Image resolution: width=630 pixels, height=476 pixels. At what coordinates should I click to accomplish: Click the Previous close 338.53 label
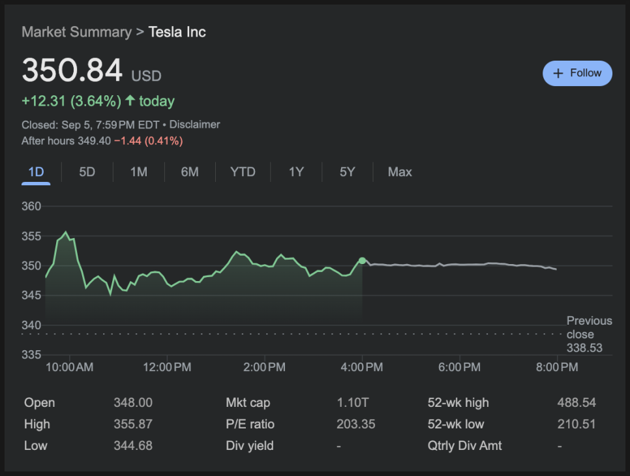point(589,335)
